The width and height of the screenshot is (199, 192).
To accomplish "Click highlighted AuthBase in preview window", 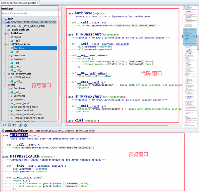I will pyautogui.click(x=19, y=135).
